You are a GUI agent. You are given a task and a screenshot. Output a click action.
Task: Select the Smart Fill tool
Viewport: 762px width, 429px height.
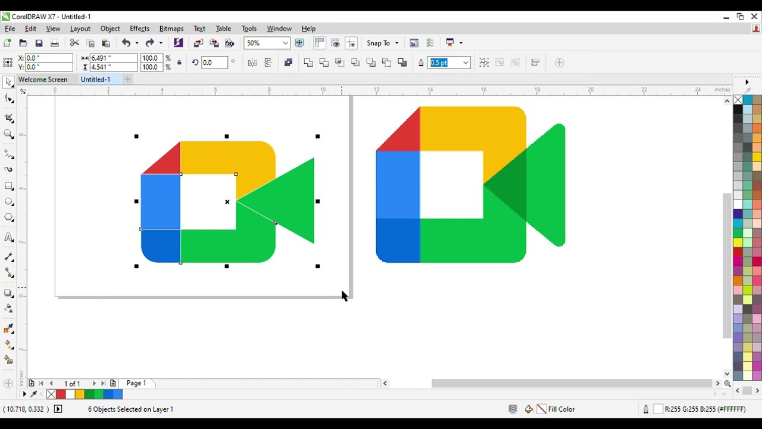pyautogui.click(x=8, y=359)
